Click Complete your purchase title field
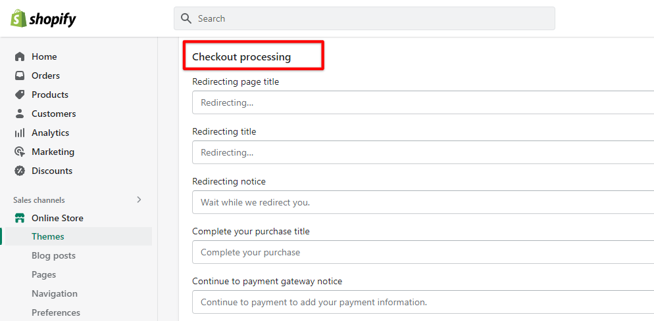This screenshot has width=654, height=321. coord(422,252)
